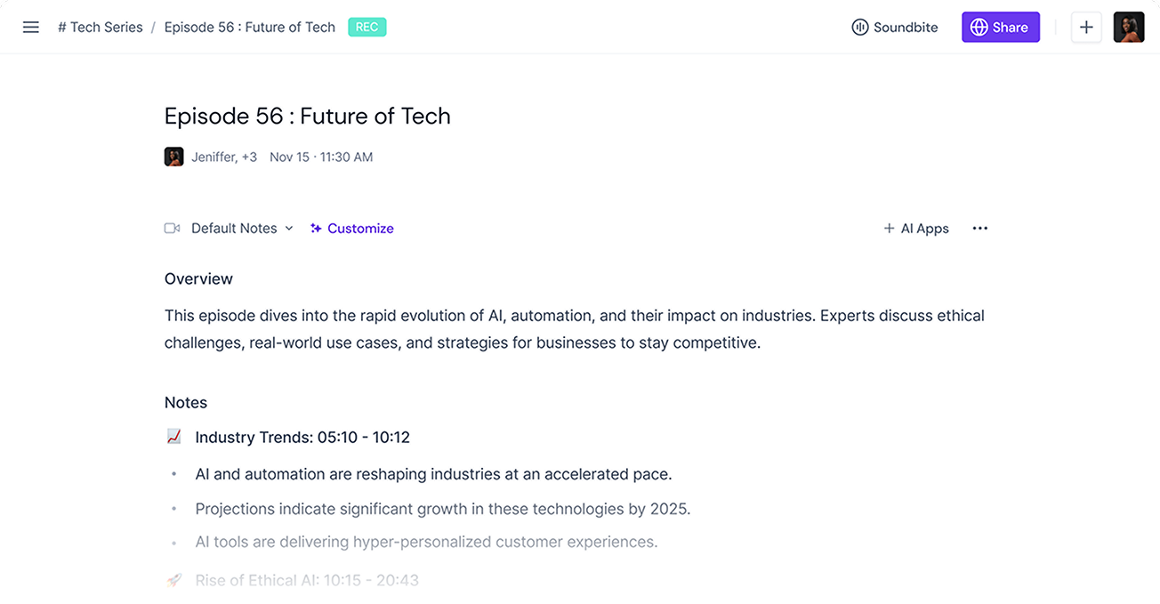
Task: Click the Soundbite waveform icon
Action: [860, 27]
